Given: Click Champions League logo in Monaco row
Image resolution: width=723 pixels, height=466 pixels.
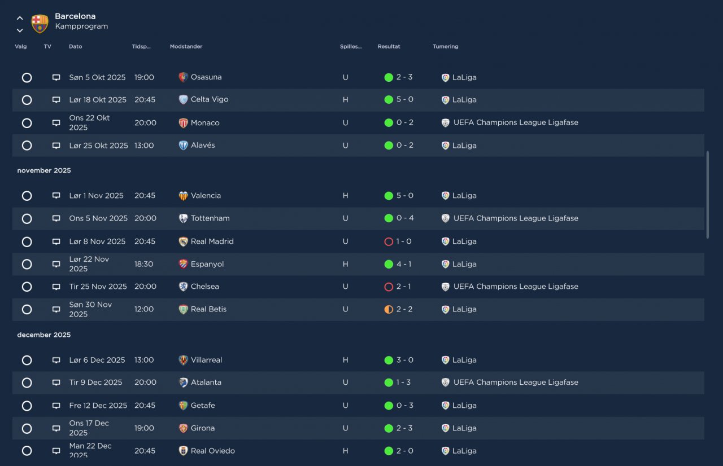Looking at the screenshot, I should tap(446, 122).
